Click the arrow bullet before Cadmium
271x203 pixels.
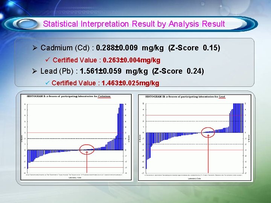click(35, 48)
